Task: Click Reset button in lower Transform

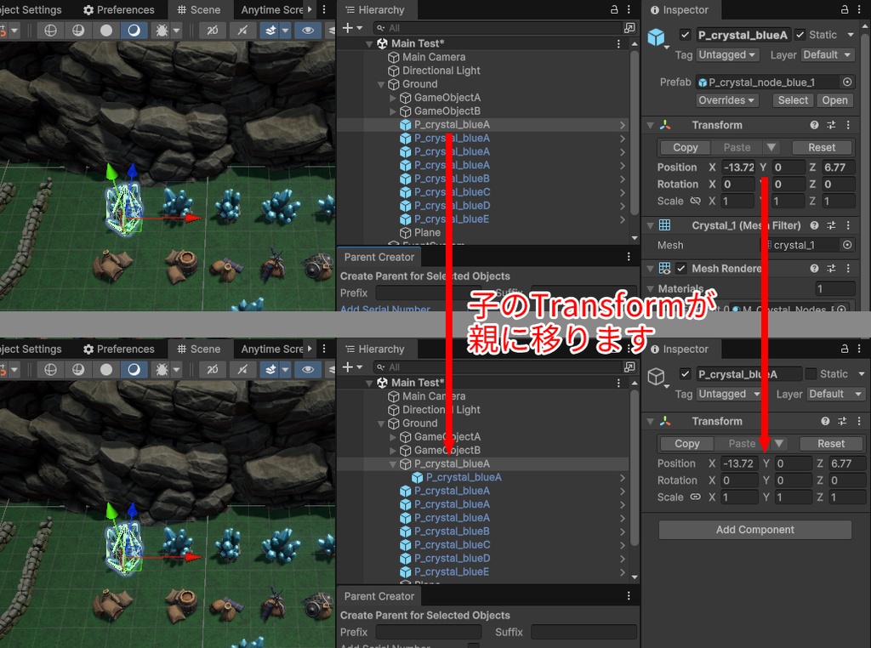Action: pos(831,444)
